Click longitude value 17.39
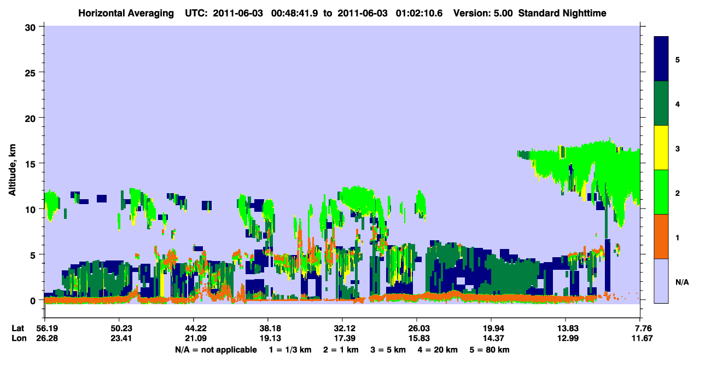This screenshot has width=711, height=365. point(342,338)
